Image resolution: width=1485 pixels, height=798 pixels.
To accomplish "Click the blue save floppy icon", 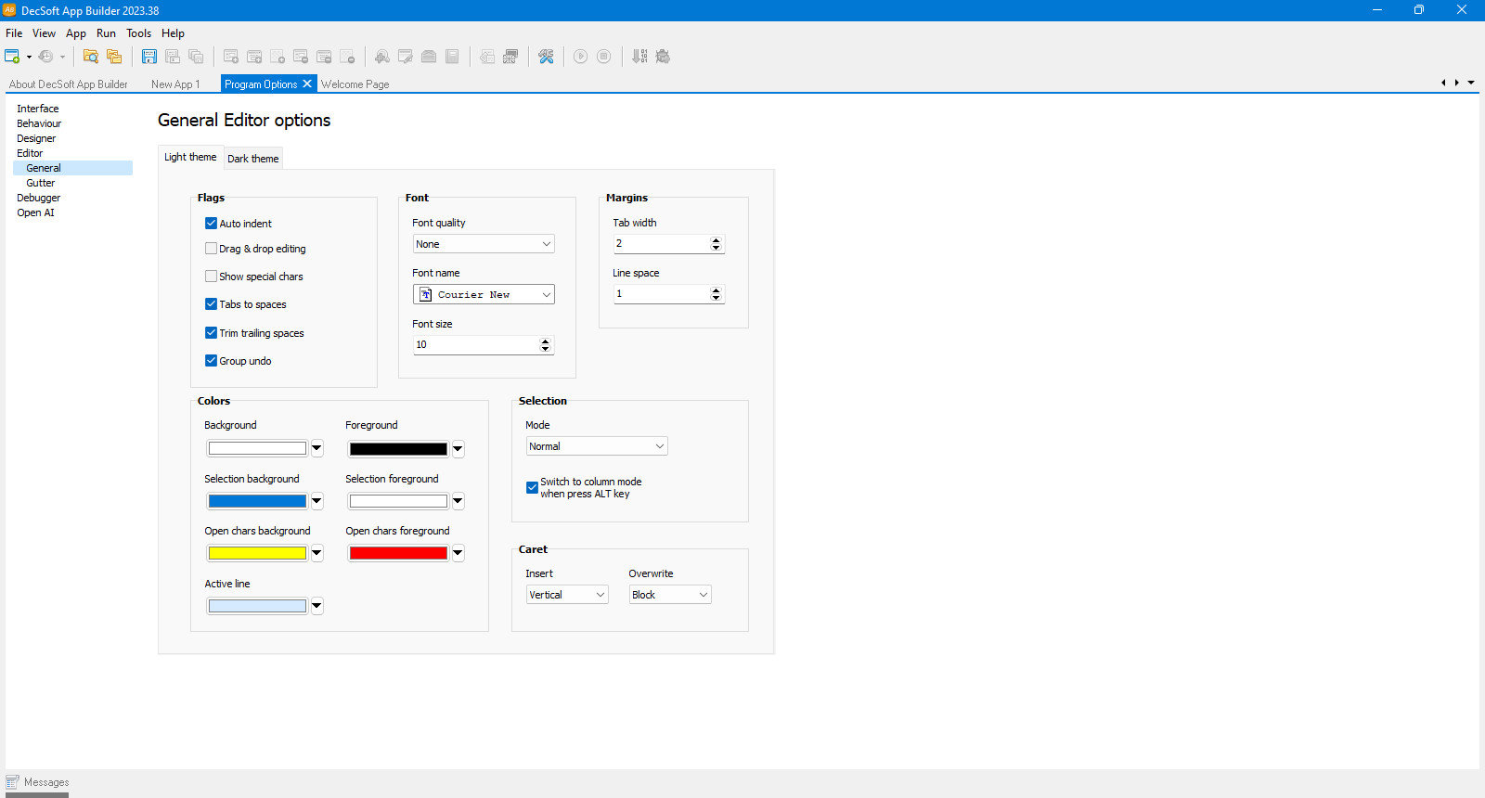I will 148,57.
